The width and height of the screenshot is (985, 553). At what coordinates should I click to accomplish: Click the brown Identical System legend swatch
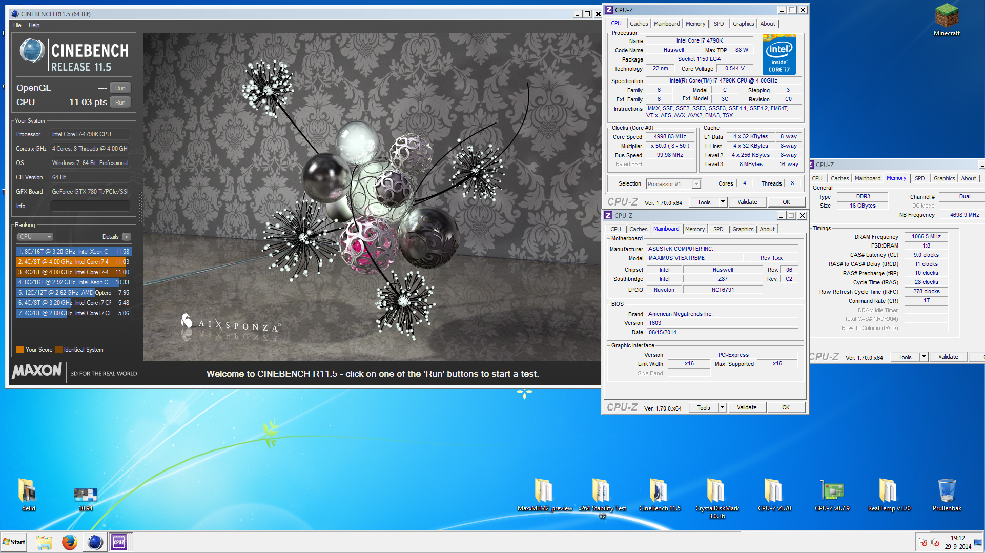coord(58,350)
